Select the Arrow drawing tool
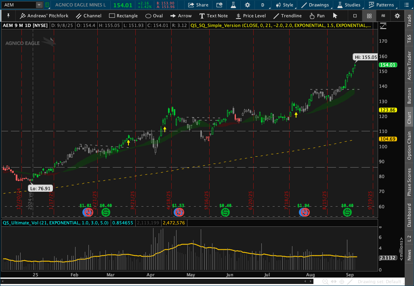The image size is (414, 286). pos(181,16)
